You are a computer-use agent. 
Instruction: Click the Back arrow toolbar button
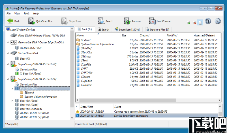pyautogui.click(x=13, y=21)
